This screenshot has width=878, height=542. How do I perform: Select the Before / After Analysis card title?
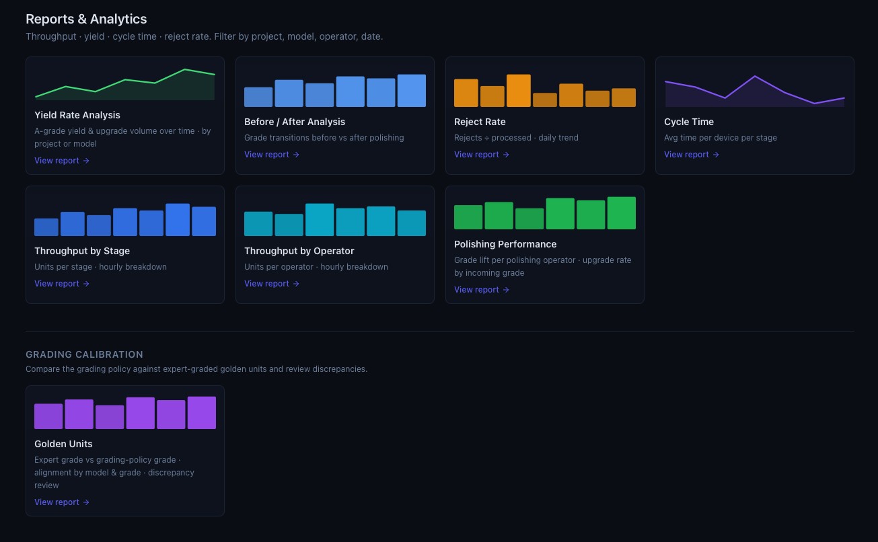[295, 122]
